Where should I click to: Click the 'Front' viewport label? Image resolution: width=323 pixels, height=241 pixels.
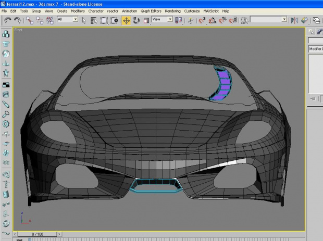pos(18,30)
